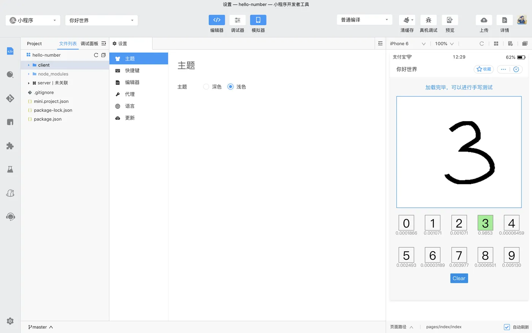This screenshot has width=532, height=333.
Task: Select the 设置 editor tab
Action: [x=131, y=43]
